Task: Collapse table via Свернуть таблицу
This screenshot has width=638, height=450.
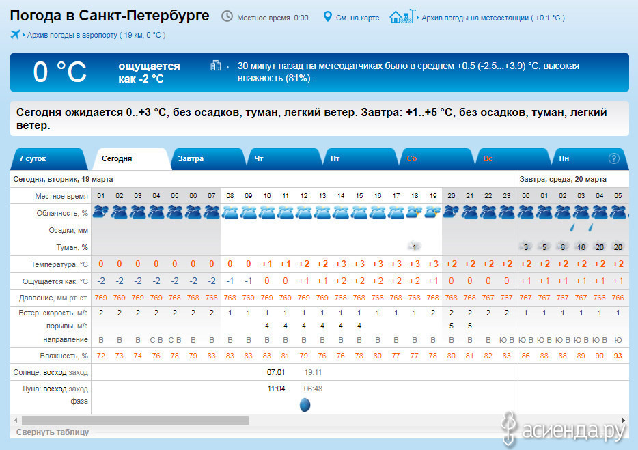Action: click(53, 432)
